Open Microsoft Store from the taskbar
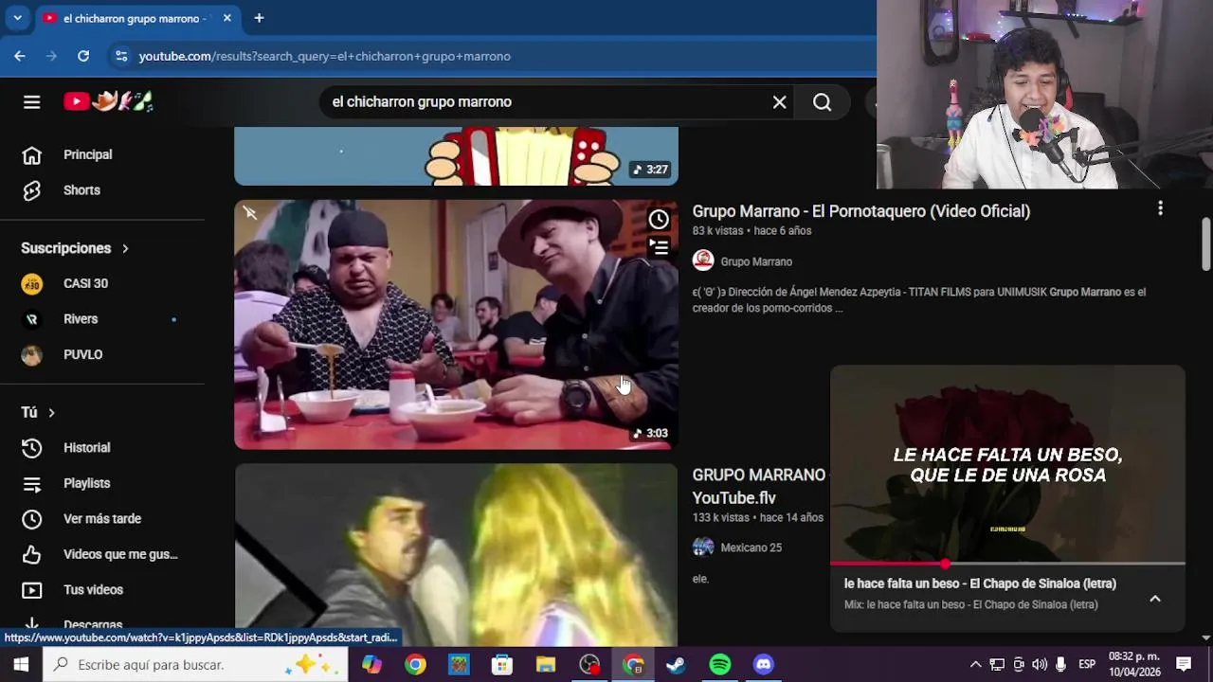Viewport: 1213px width, 682px height. click(502, 665)
